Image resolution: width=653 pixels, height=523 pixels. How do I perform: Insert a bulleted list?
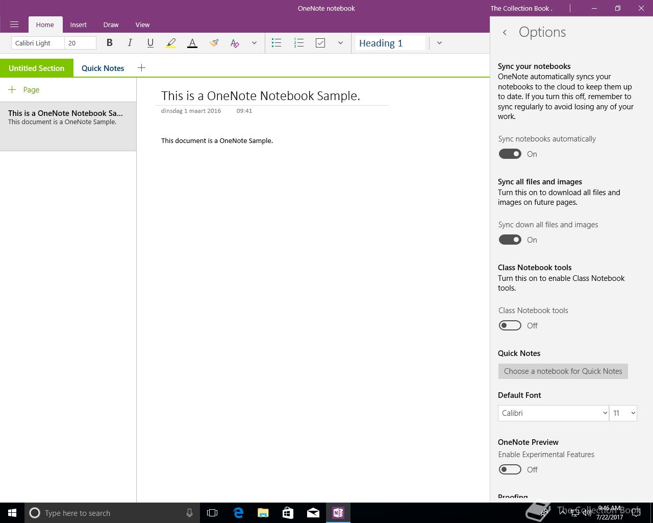click(x=277, y=43)
